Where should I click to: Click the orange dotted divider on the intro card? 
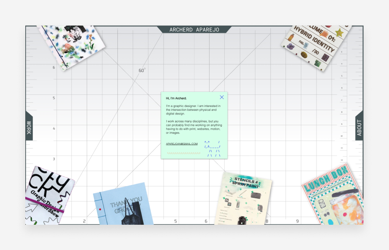tap(184, 153)
